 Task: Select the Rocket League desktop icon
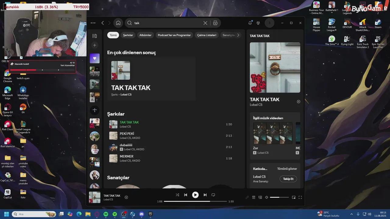click(331, 25)
